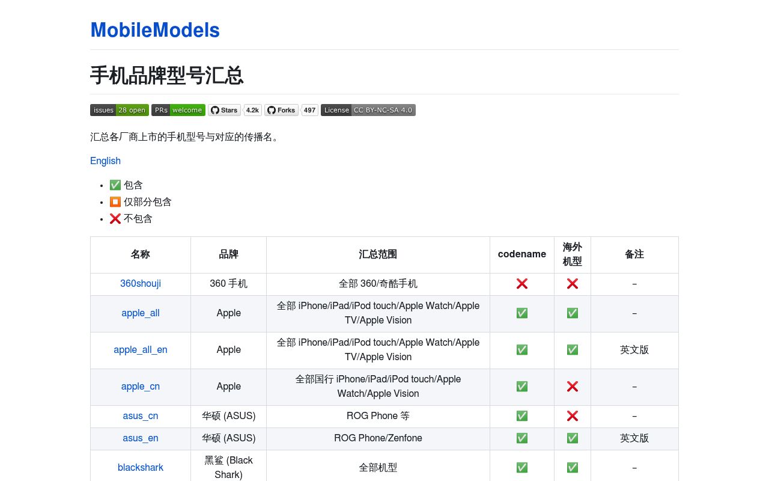Click the 华硕 (ASUS) cell in asus_cn row
The height and width of the screenshot is (481, 769).
pos(229,416)
